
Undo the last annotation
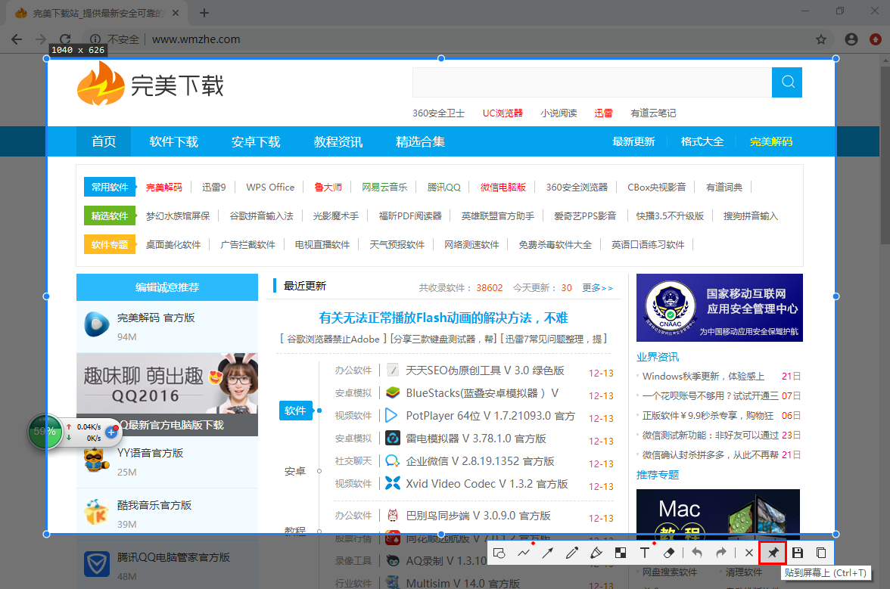(696, 553)
